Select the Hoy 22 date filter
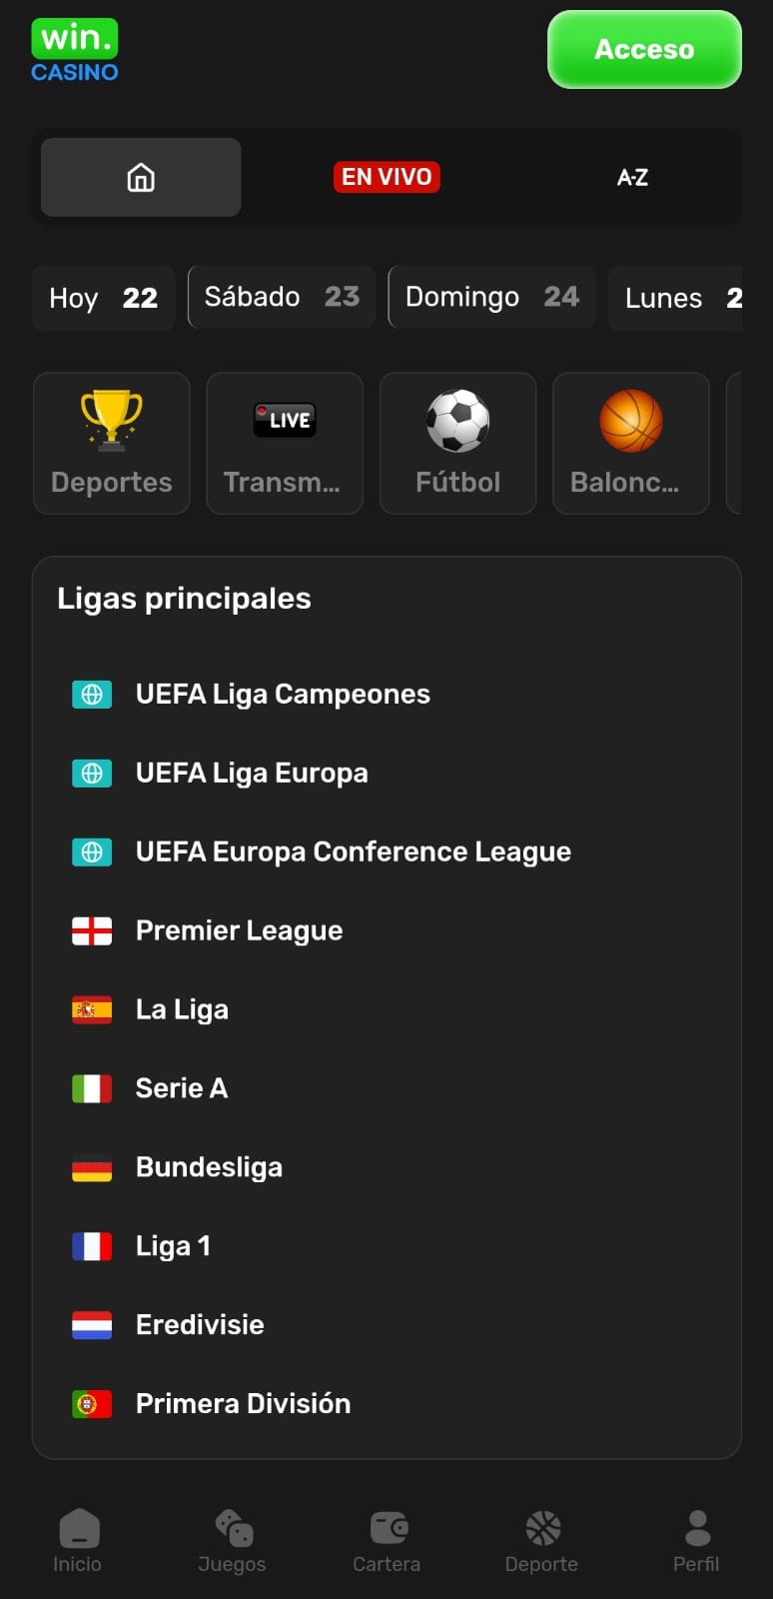 [104, 298]
